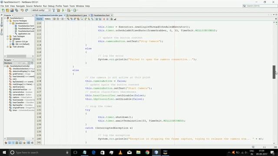Click the Build Project hammer icon
The width and height of the screenshot is (278, 156).
54,10
